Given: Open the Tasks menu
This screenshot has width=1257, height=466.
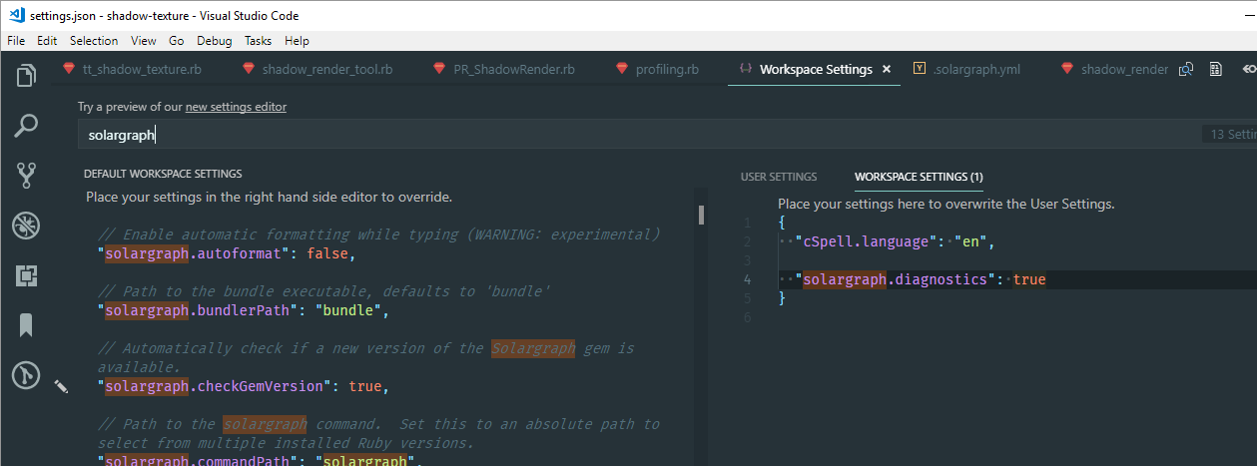Looking at the screenshot, I should click(258, 41).
